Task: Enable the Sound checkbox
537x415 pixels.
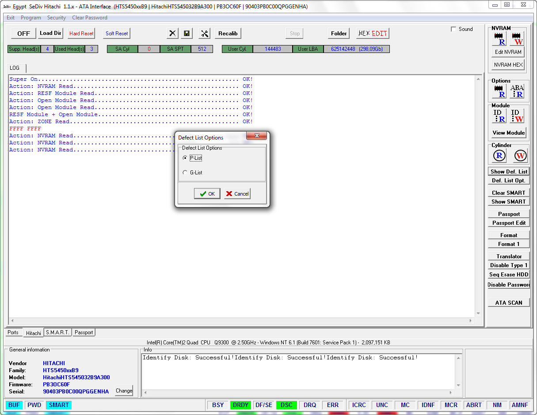Action: (453, 29)
